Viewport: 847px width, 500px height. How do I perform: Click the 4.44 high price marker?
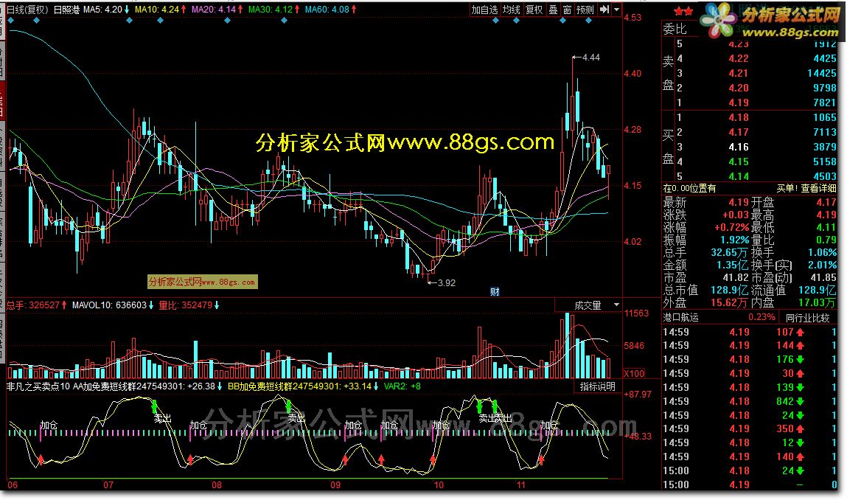586,58
